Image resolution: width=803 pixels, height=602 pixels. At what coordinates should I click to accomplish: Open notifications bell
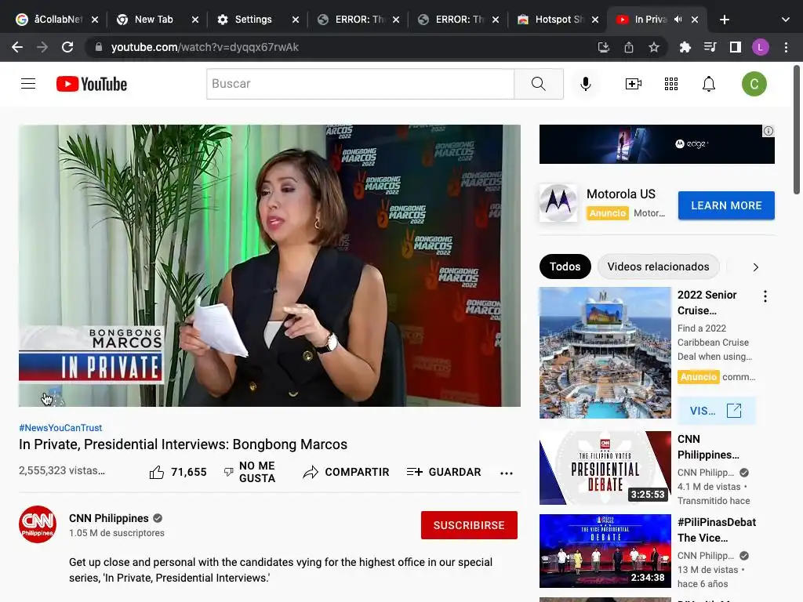[x=709, y=84]
